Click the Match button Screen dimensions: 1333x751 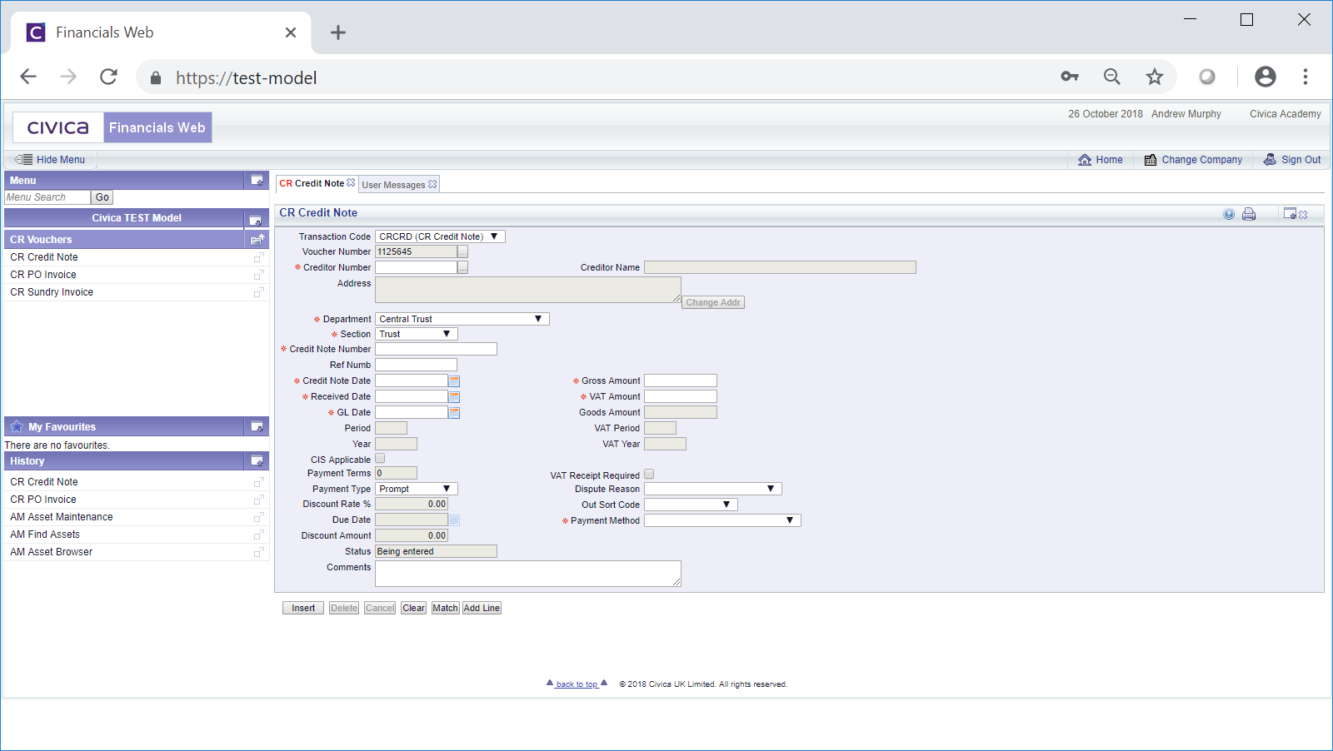point(445,608)
